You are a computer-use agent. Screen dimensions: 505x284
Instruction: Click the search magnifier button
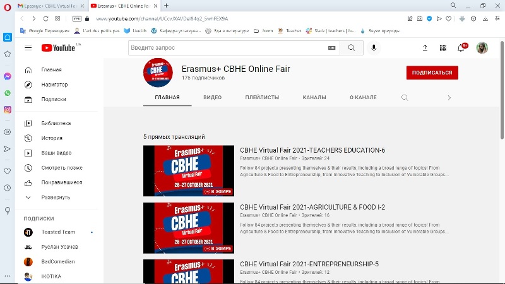[x=352, y=48]
